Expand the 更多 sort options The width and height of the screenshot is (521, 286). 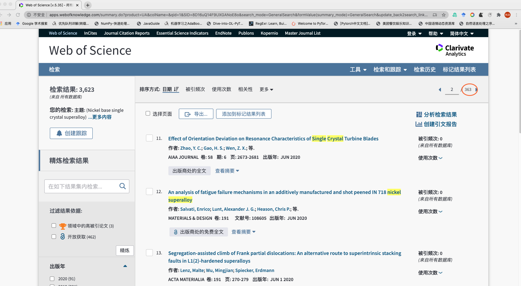coord(266,89)
